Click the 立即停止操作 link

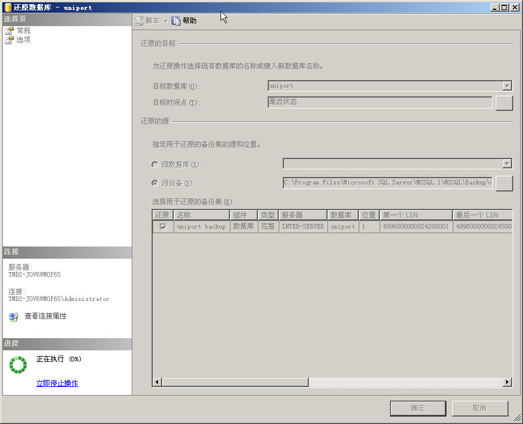56,383
